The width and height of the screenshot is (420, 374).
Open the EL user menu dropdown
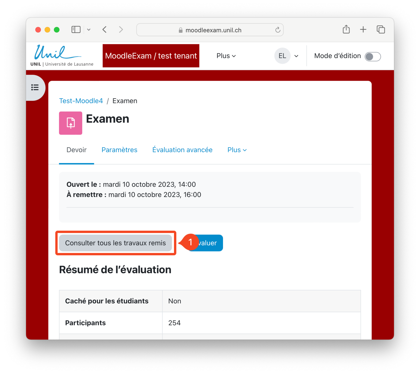286,56
